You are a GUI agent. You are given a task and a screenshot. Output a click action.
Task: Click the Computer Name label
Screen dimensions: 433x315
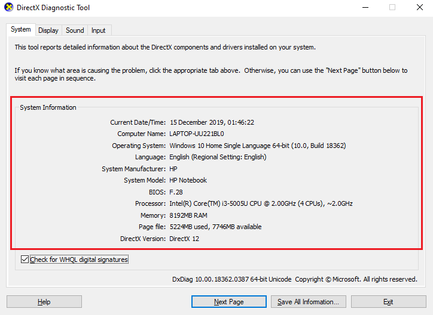click(141, 134)
